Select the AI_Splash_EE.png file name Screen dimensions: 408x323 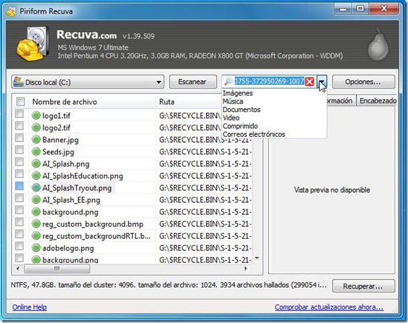pos(71,200)
